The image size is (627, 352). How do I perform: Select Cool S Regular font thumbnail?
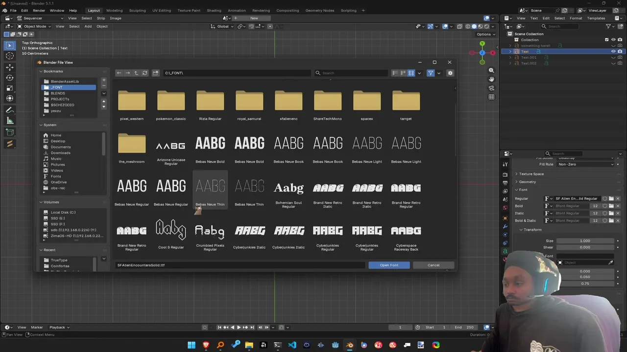click(x=171, y=235)
